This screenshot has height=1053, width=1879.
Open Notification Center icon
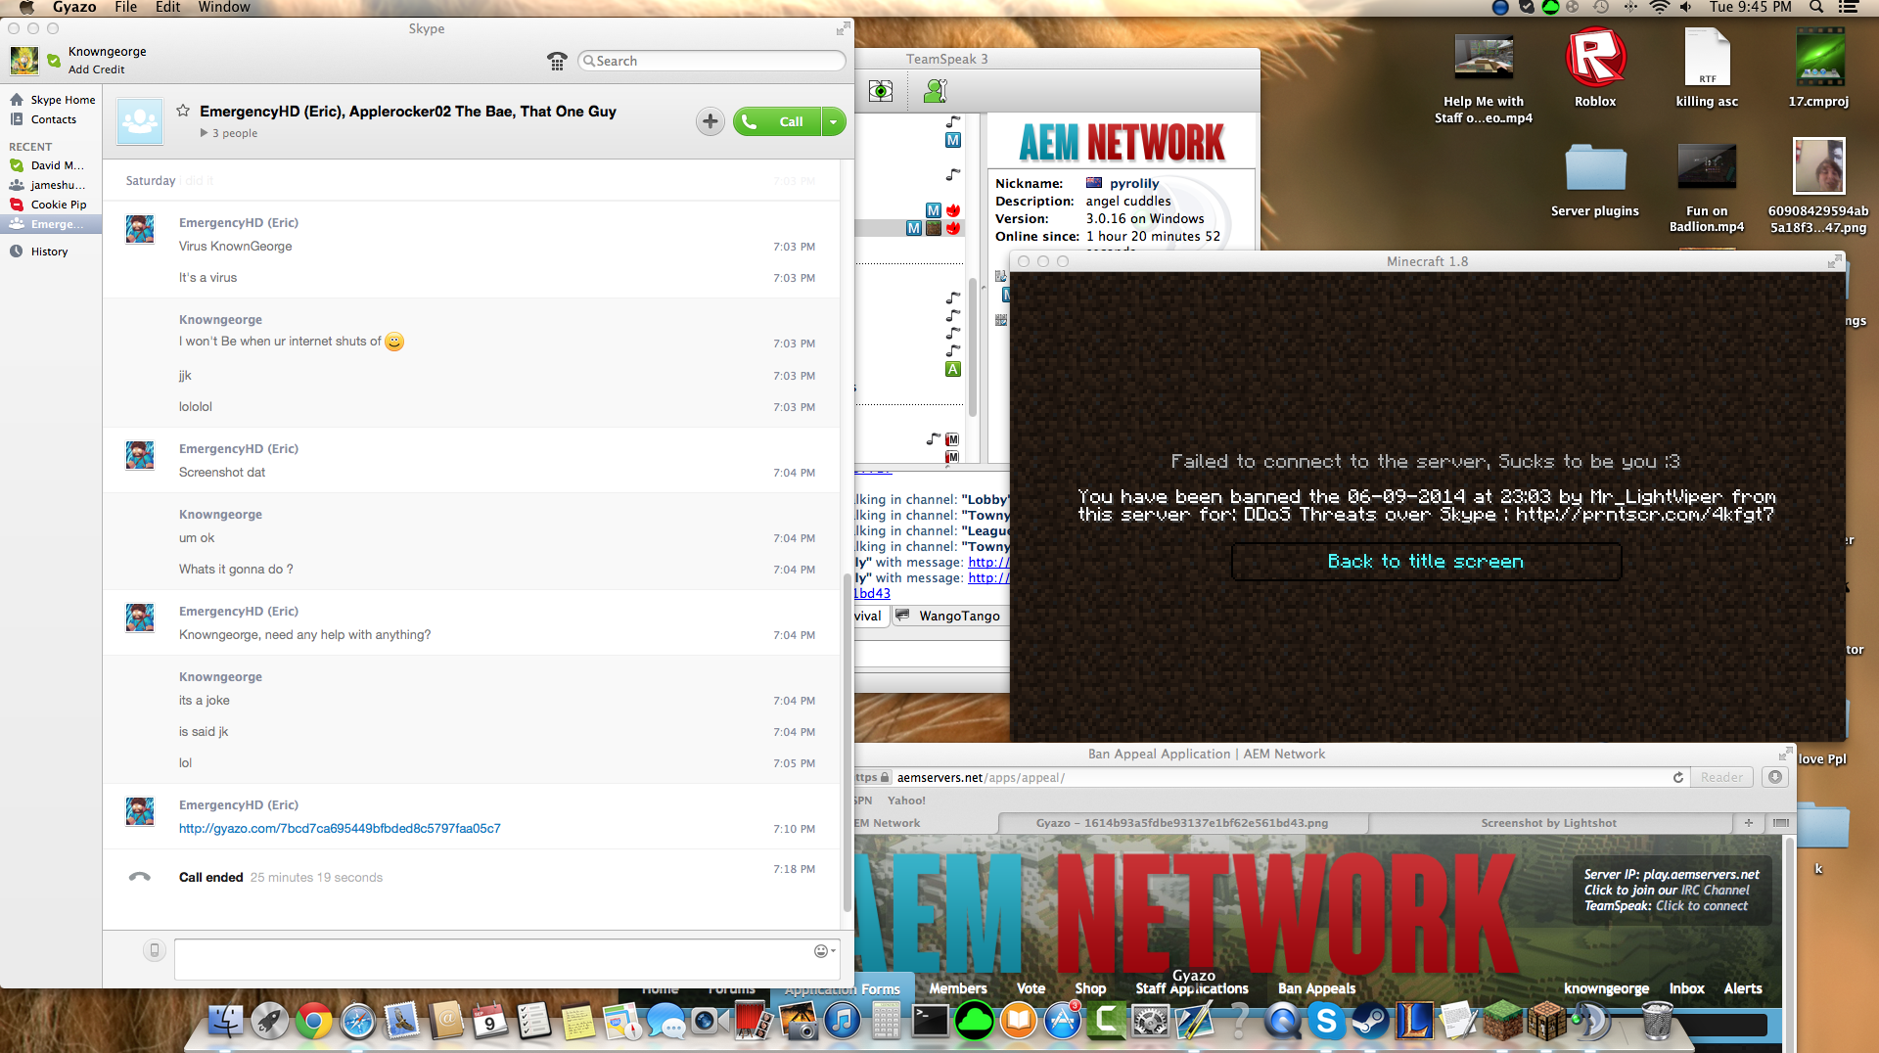click(x=1849, y=8)
